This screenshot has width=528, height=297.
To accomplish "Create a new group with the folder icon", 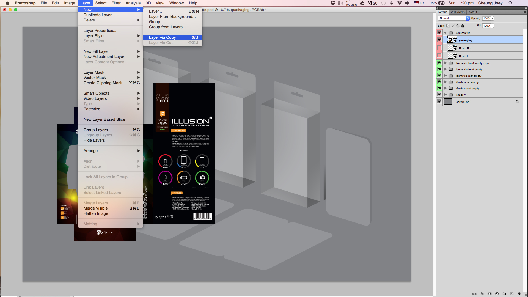I will pyautogui.click(x=504, y=294).
